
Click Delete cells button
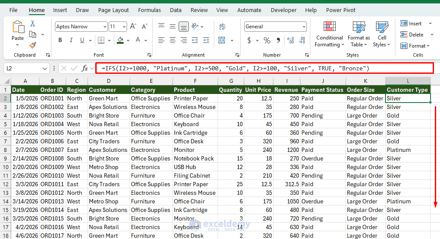(412, 34)
